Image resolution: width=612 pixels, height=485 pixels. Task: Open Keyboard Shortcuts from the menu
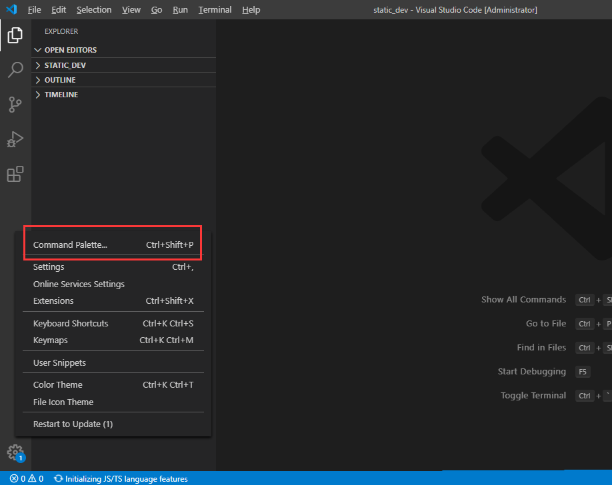[x=113, y=324]
